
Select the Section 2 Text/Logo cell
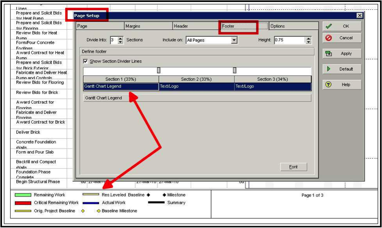pos(196,87)
